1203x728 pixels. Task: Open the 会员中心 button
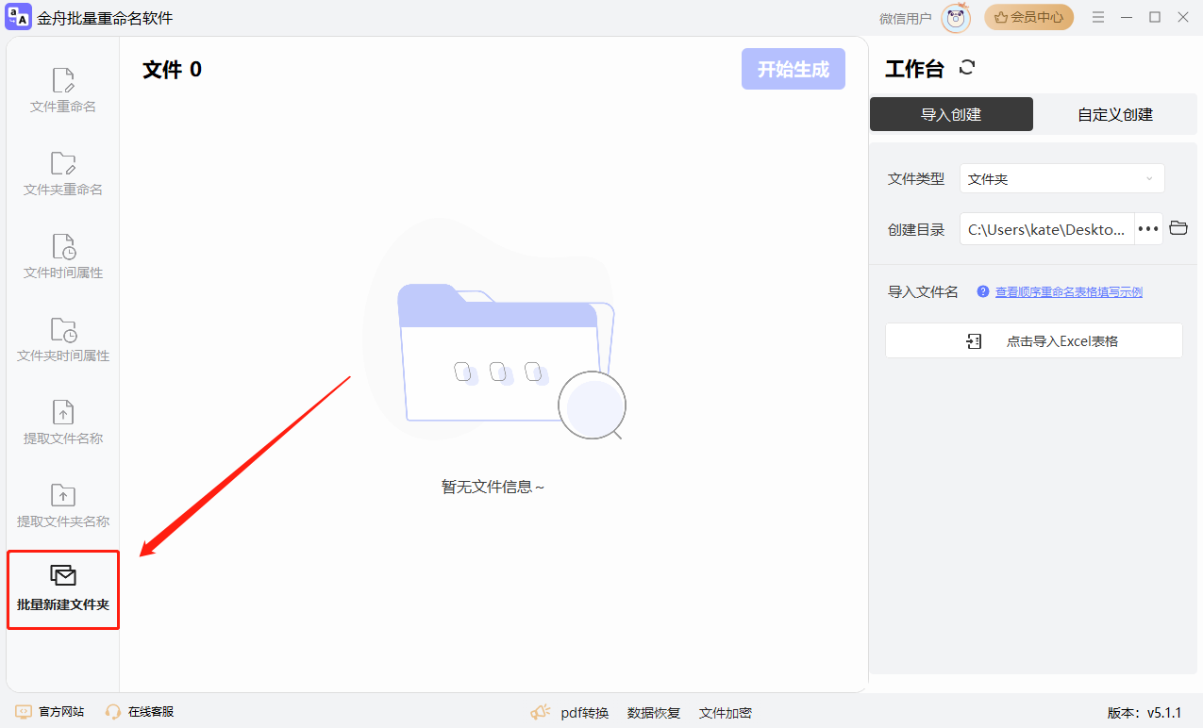tap(1028, 17)
